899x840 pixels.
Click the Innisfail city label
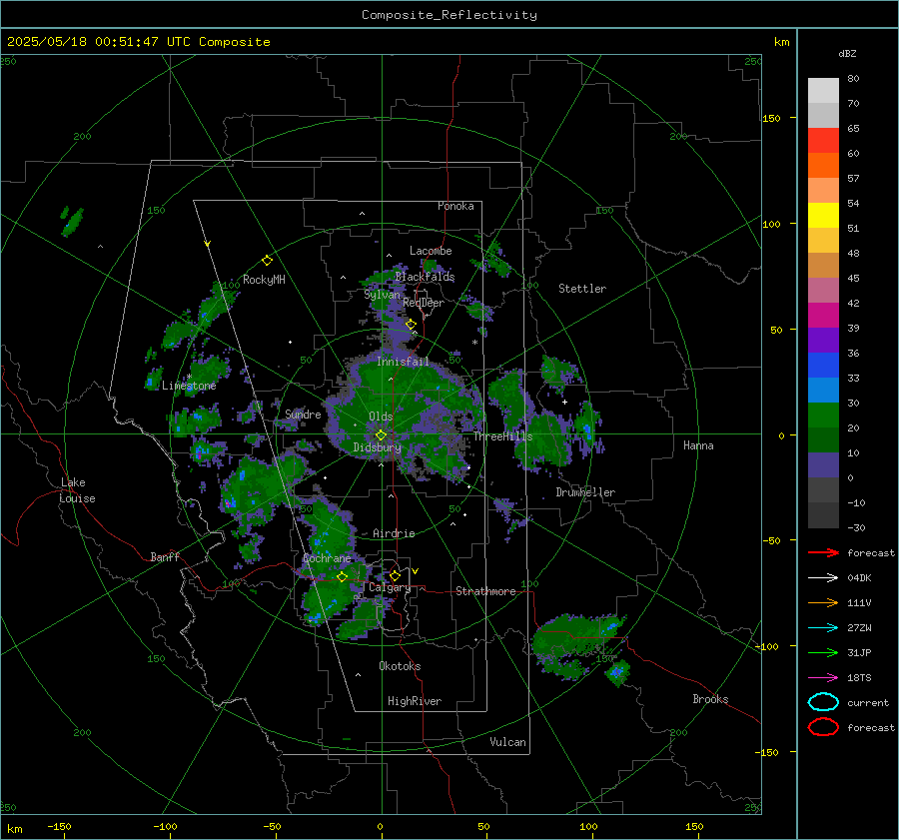(x=404, y=362)
